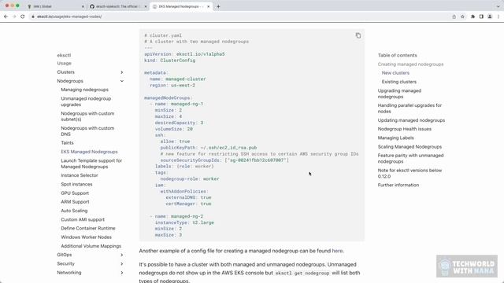Click the 'sourceSecurityGroupIds' code line
Screen dimensions: 504x283
click(x=224, y=160)
